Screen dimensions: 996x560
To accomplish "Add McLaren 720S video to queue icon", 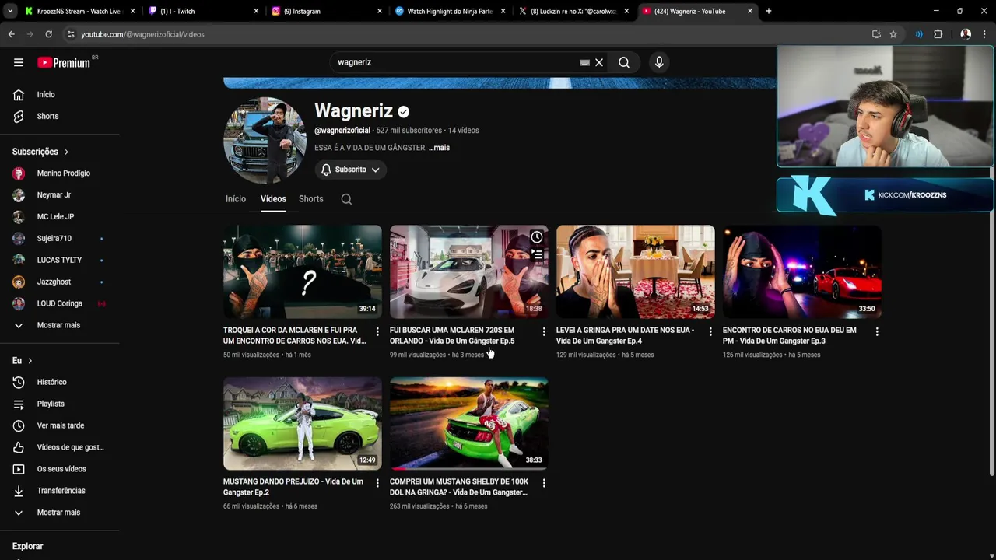I will pyautogui.click(x=537, y=254).
